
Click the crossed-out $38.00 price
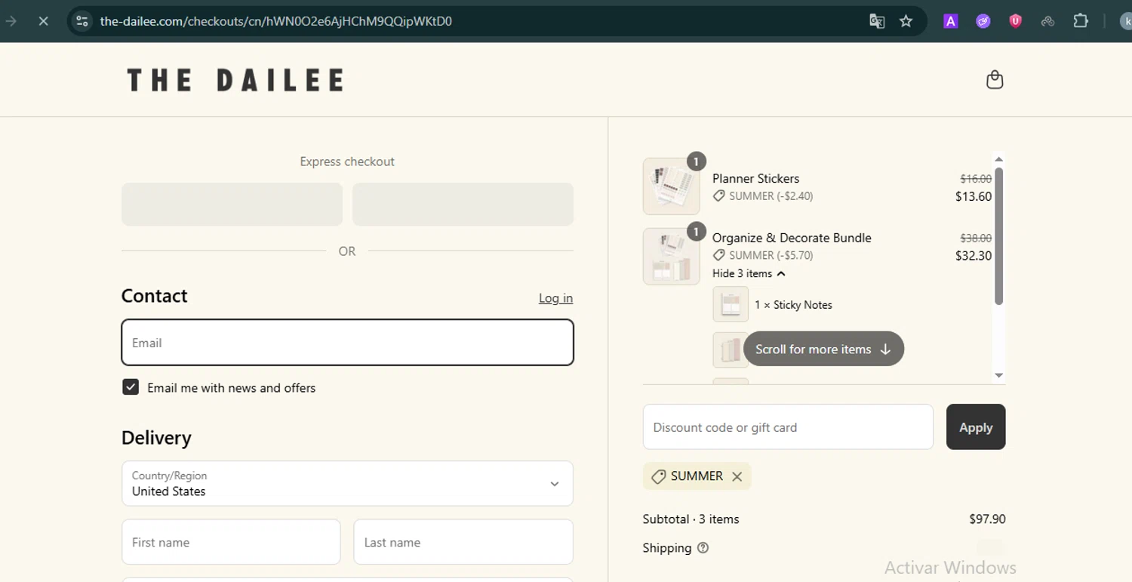click(x=976, y=238)
